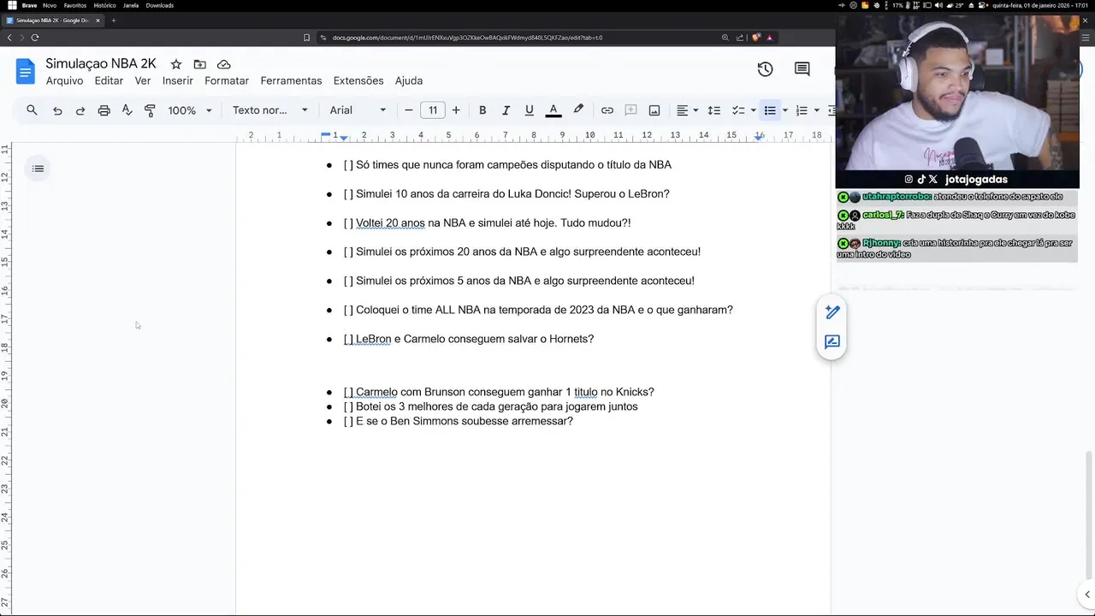The image size is (1095, 616).
Task: Toggle the bulleted list button
Action: click(x=770, y=110)
